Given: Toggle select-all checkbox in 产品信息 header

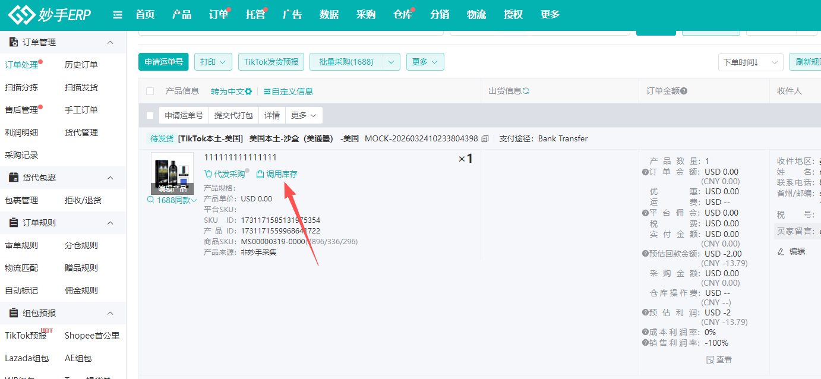Looking at the screenshot, I should tap(150, 91).
